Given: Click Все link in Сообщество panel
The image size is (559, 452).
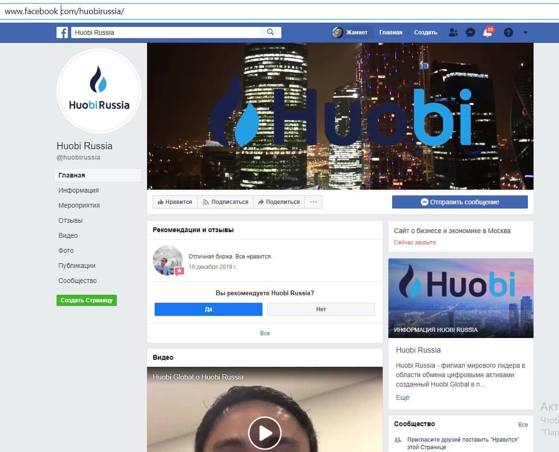Looking at the screenshot, I should click(523, 425).
